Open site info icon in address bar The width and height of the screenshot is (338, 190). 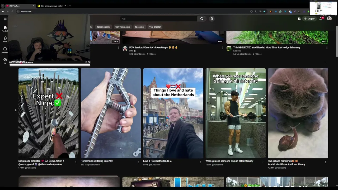pyautogui.click(x=18, y=11)
